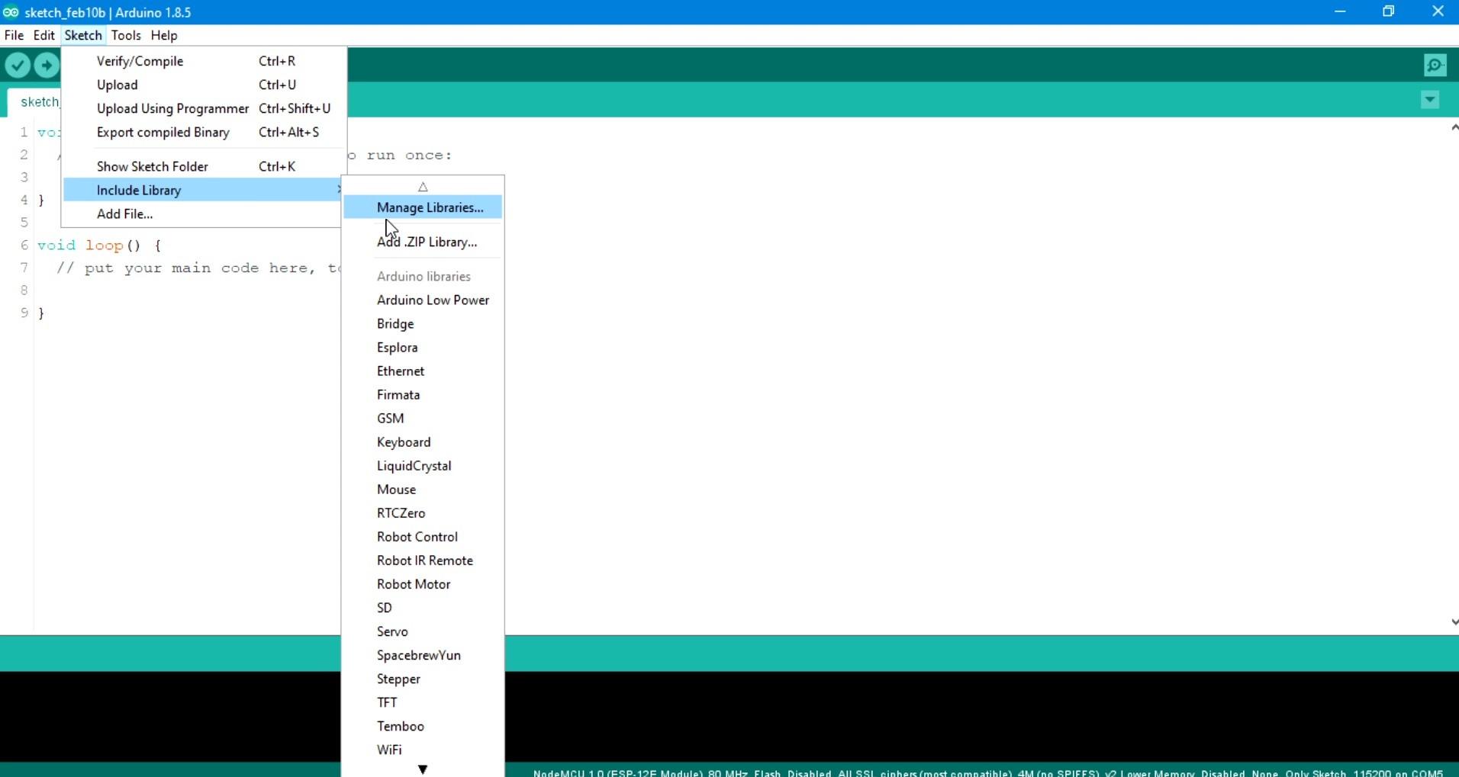Include the LiquidCrystal library

423,465
